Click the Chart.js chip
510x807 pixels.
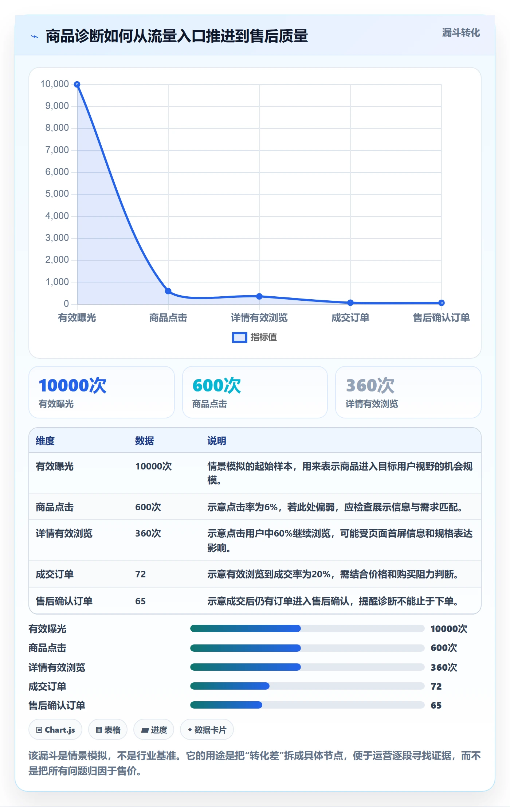click(x=55, y=730)
